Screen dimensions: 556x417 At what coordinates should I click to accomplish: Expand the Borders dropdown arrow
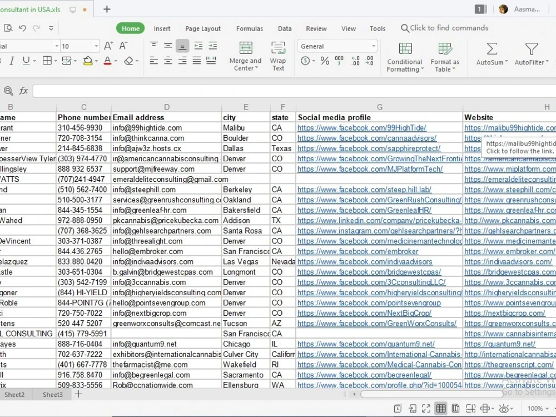tap(56, 61)
